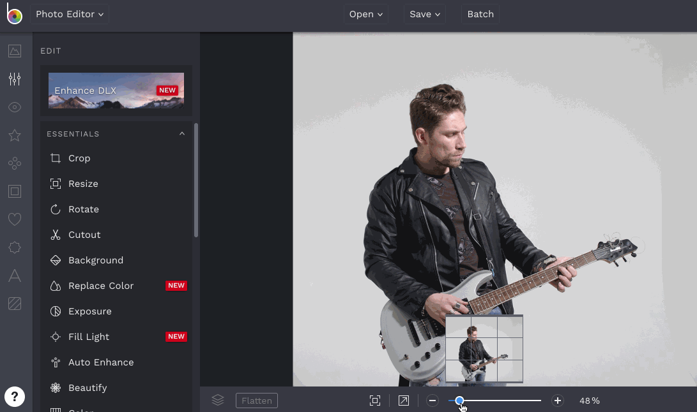
Task: Open the Photo Editor dropdown
Action: pos(70,14)
